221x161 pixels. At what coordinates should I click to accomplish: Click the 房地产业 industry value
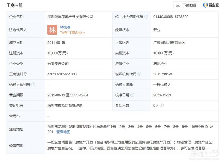coord(160,64)
